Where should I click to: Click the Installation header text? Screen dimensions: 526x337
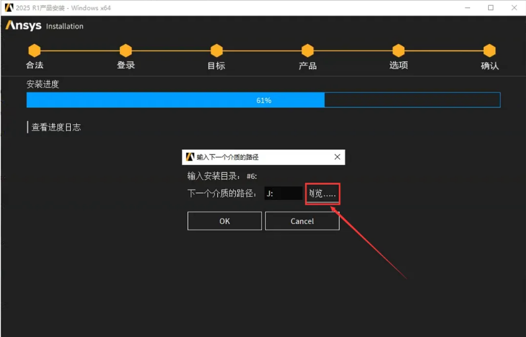click(65, 26)
